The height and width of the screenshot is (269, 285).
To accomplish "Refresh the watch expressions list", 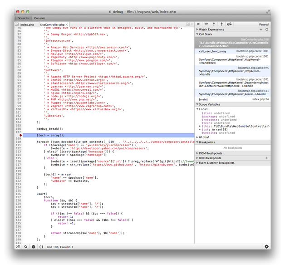I will click(267, 29).
